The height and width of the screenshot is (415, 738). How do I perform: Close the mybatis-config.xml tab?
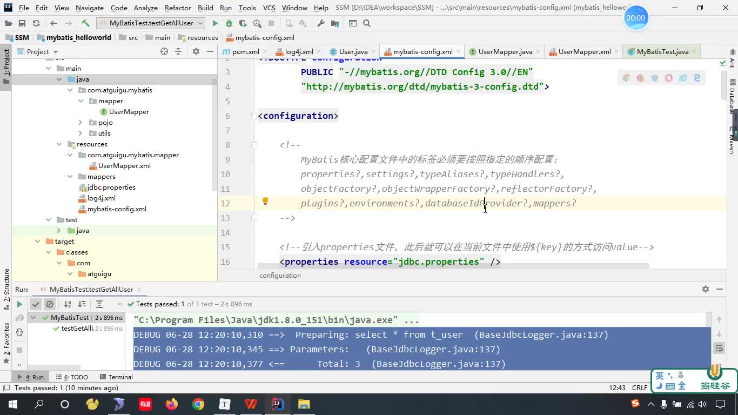tap(458, 52)
